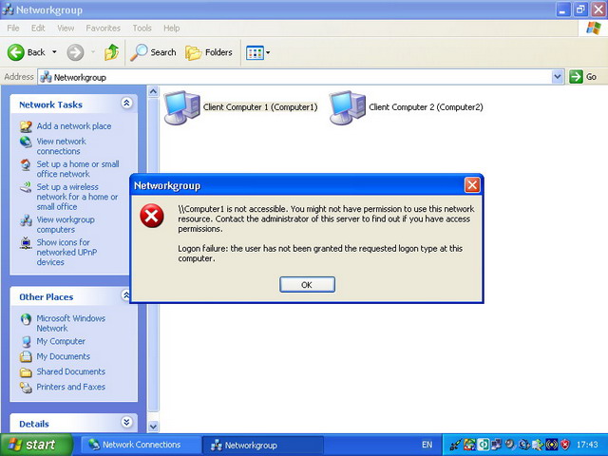This screenshot has width=608, height=456.
Task: Click the Networkgroup address field
Action: pos(294,77)
